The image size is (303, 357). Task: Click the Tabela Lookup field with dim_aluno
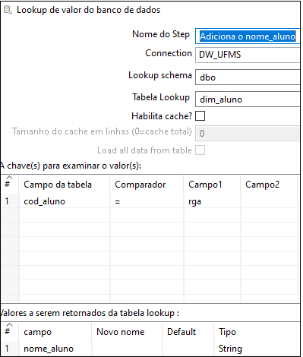[248, 100]
